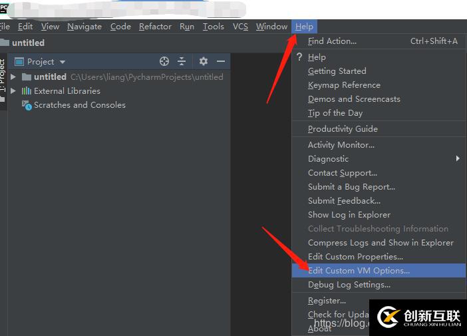Open Activity Monitor
467x336 pixels.
(x=379, y=145)
